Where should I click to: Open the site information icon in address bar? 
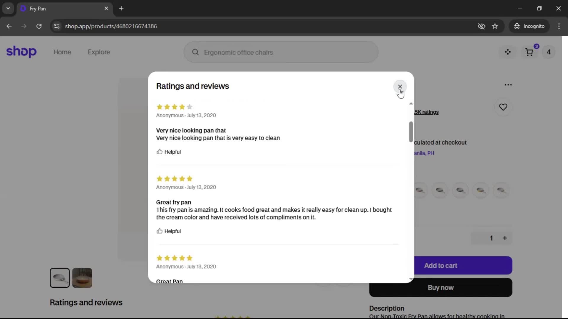pos(57,26)
